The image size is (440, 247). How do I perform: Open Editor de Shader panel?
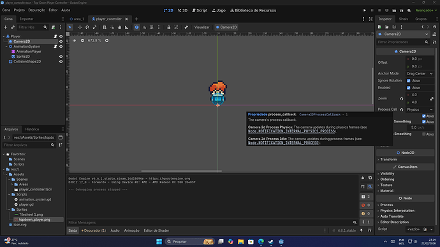click(156, 230)
